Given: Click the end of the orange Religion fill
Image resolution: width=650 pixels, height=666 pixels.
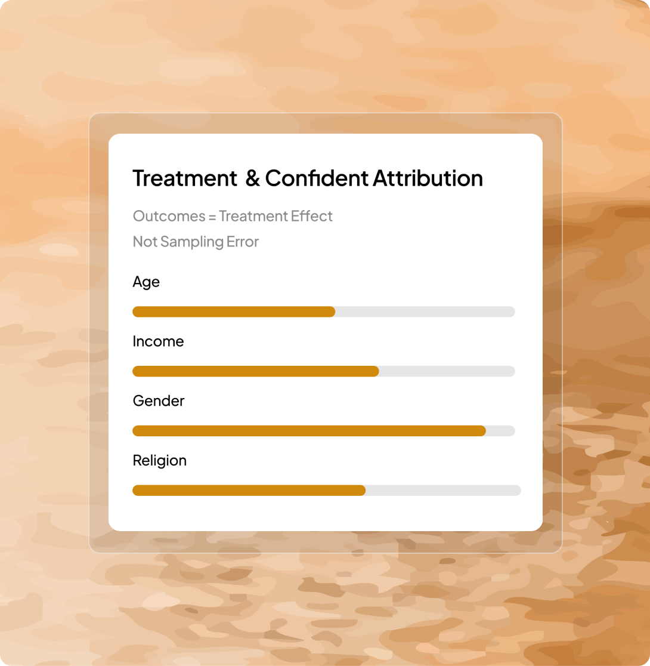Looking at the screenshot, I should coord(361,490).
